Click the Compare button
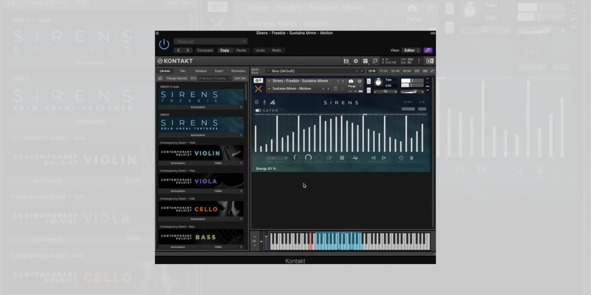The height and width of the screenshot is (295, 591). pyautogui.click(x=205, y=50)
